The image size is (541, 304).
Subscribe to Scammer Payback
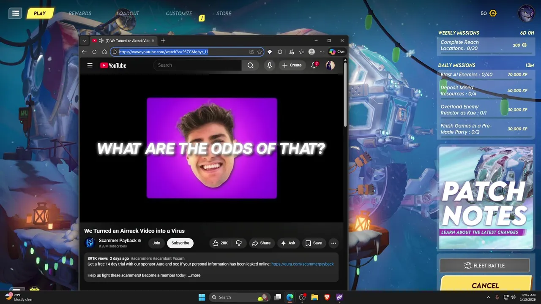point(180,243)
